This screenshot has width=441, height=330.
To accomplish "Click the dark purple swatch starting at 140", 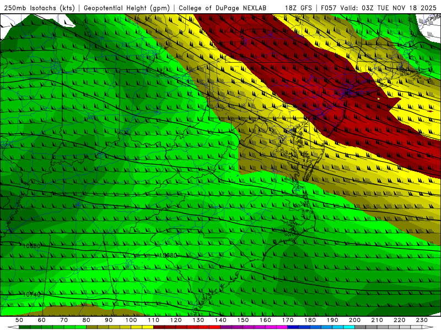I will coord(226,327).
